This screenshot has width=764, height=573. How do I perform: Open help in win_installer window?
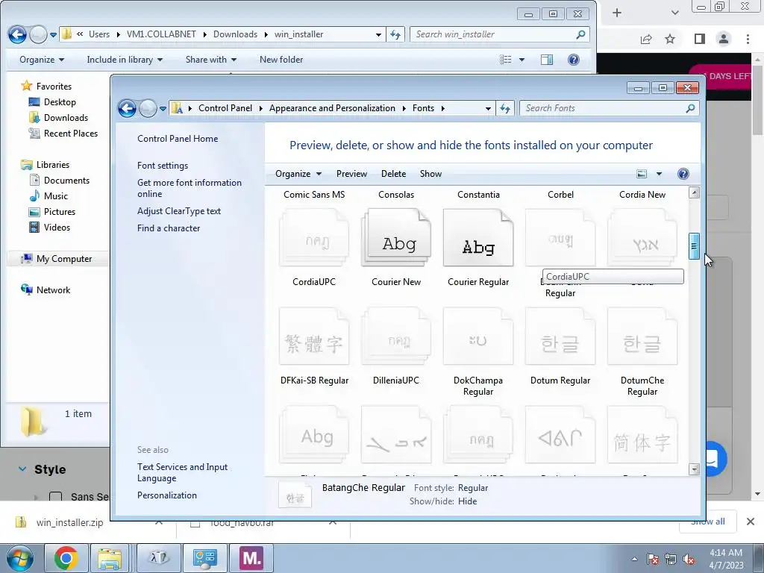pyautogui.click(x=574, y=60)
